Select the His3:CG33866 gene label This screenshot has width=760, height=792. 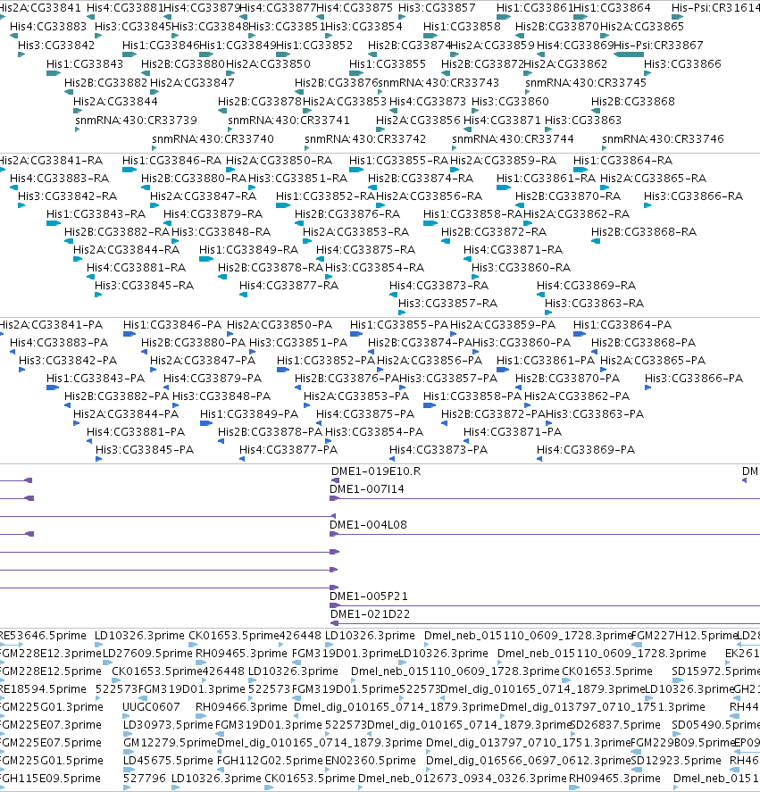click(x=682, y=64)
